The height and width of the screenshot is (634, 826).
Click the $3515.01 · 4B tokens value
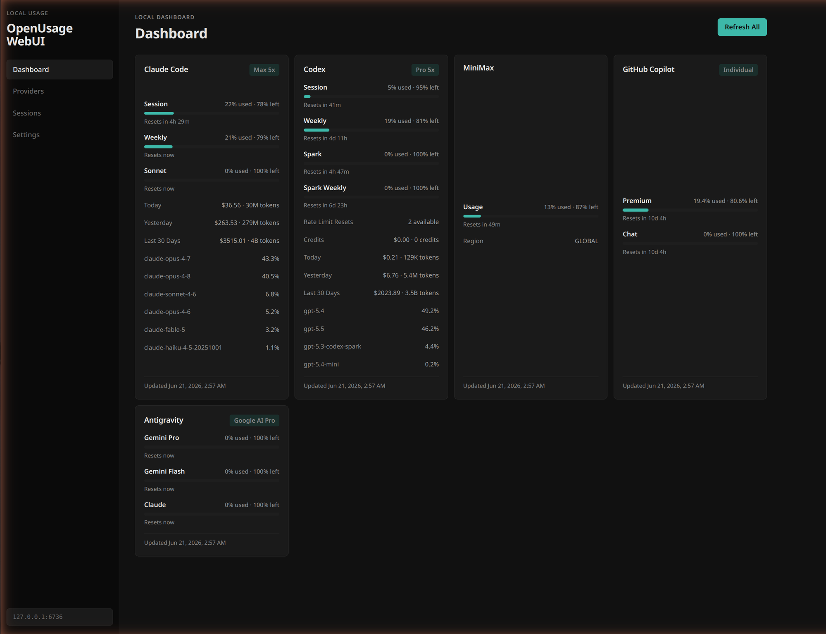click(250, 241)
